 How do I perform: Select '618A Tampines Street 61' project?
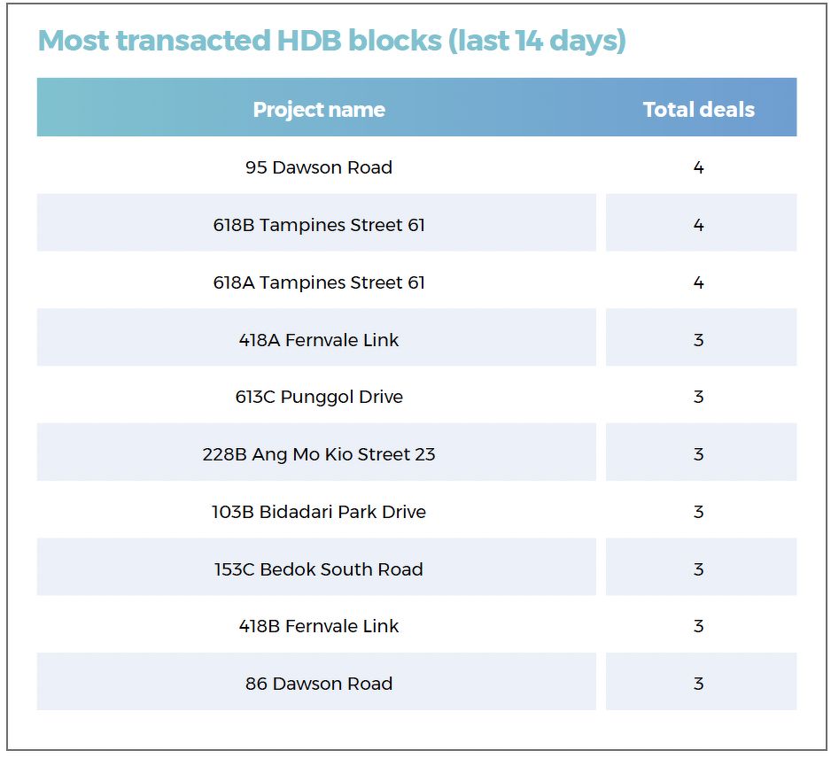tap(319, 282)
